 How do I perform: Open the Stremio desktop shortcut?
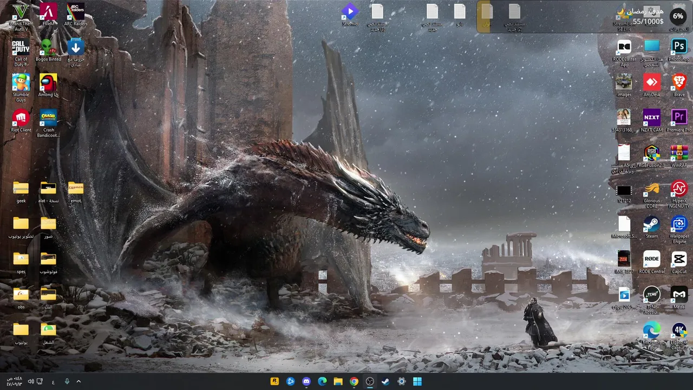tap(350, 15)
